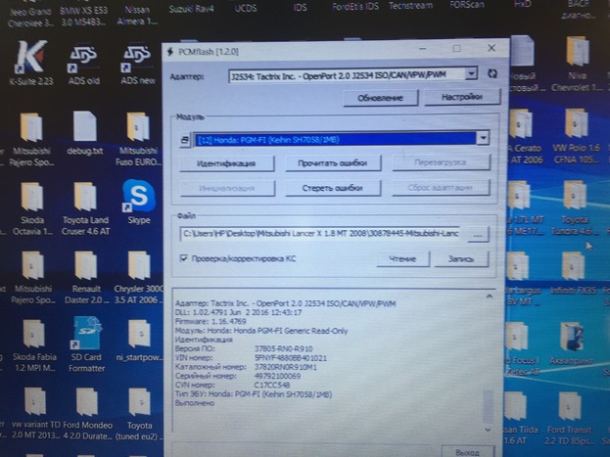Click the Обновление button
The image size is (610, 457).
[x=379, y=98]
